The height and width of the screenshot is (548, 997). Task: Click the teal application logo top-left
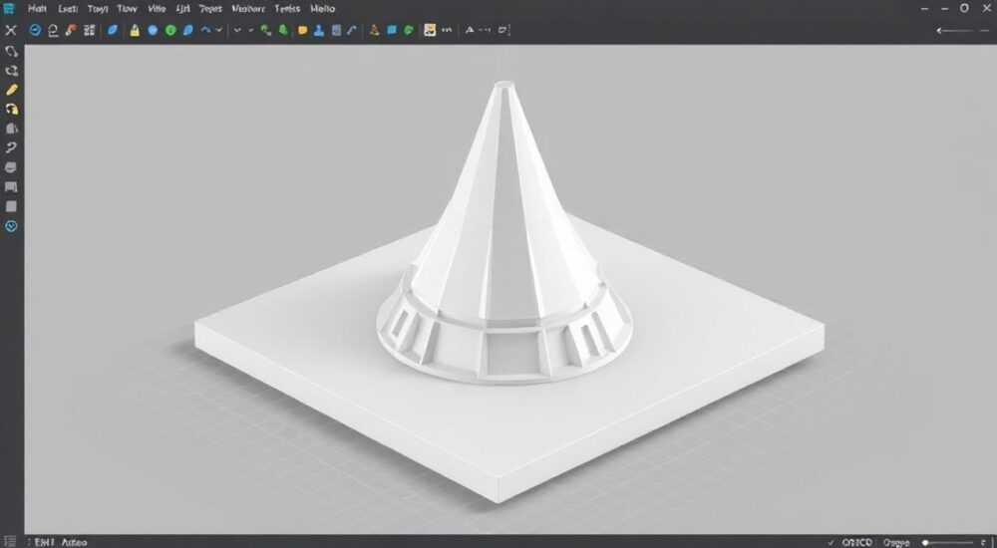click(8, 9)
